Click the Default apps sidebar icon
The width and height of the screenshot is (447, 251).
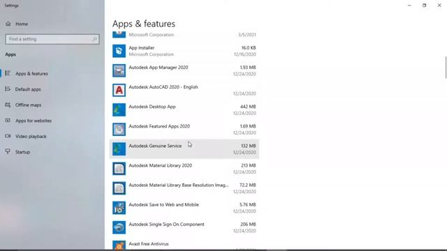coord(8,89)
